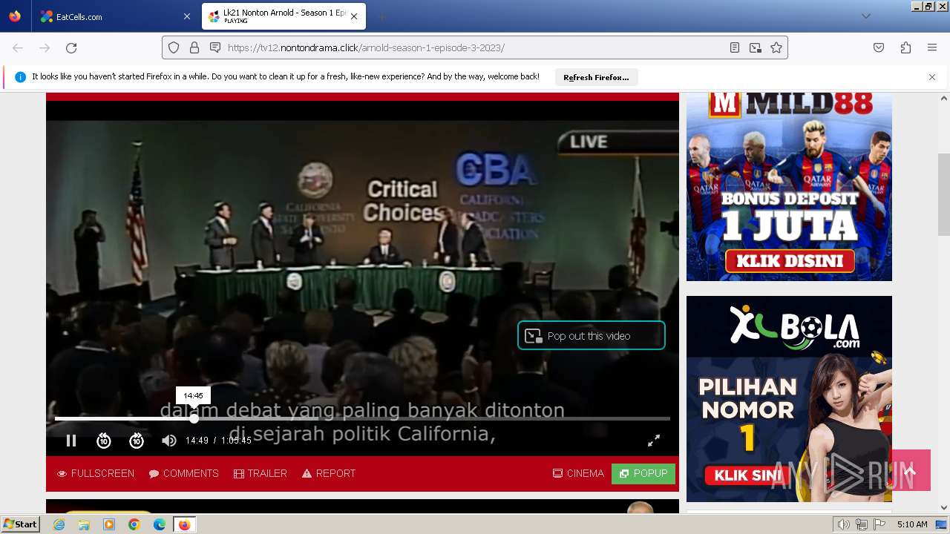The width and height of the screenshot is (950, 534).
Task: Enable CINEMA mode
Action: (578, 473)
